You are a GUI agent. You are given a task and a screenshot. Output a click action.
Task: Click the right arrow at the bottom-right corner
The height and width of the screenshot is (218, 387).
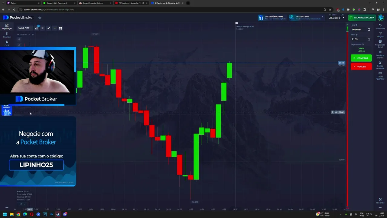(x=380, y=208)
